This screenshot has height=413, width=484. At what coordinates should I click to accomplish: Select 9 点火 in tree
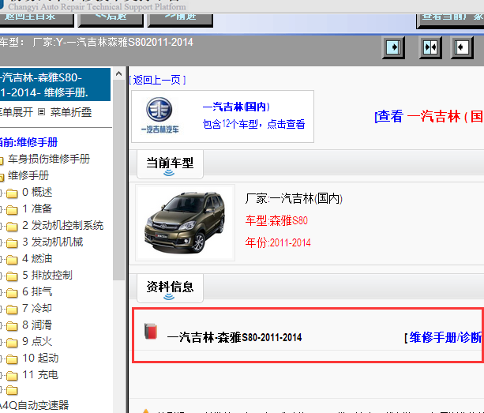click(37, 341)
